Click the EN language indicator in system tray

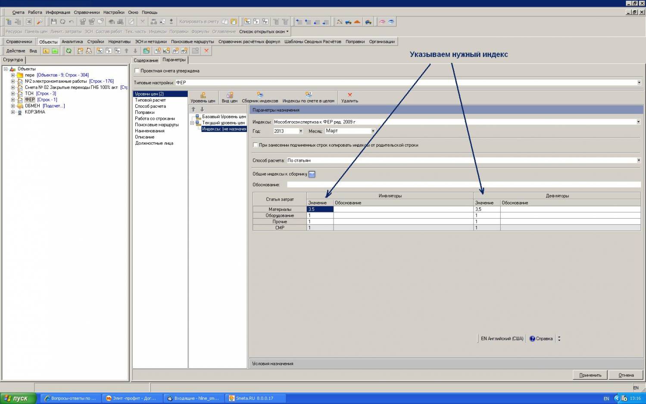click(x=606, y=399)
